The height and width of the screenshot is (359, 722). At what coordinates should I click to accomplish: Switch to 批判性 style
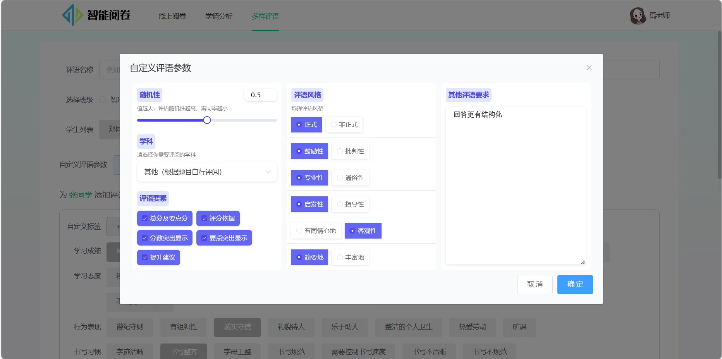click(x=350, y=151)
